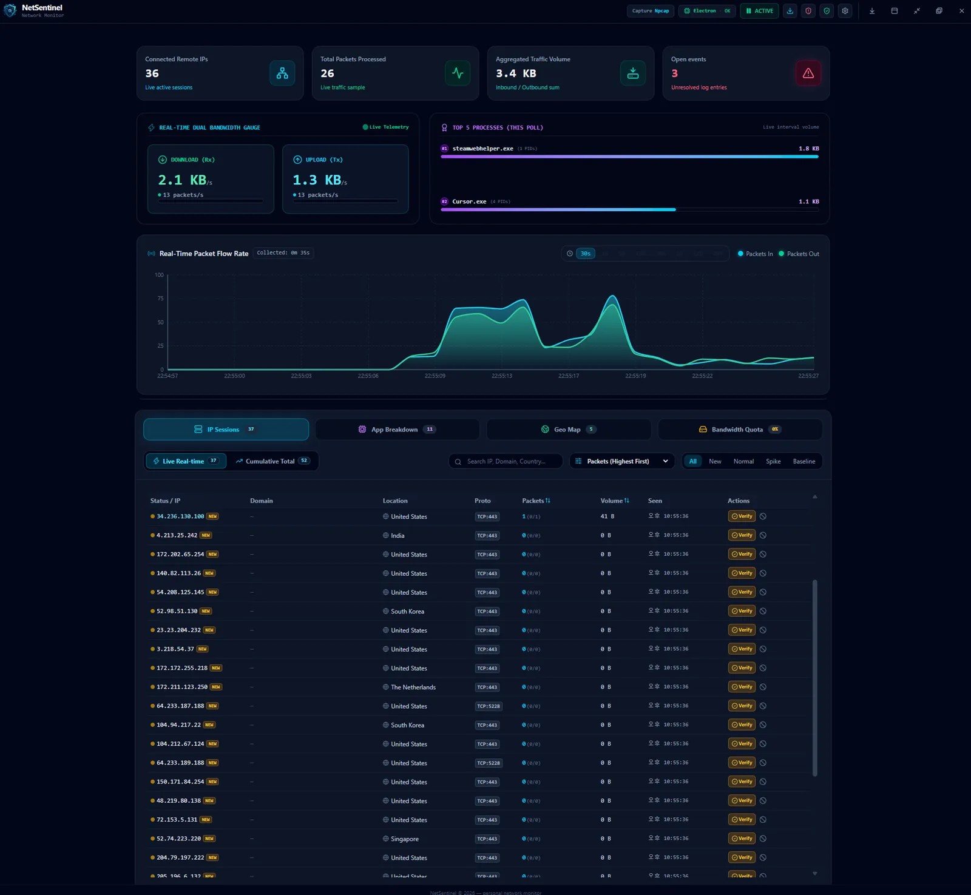Click the compact mode collapse arrows icon
This screenshot has width=971, height=895.
click(917, 11)
